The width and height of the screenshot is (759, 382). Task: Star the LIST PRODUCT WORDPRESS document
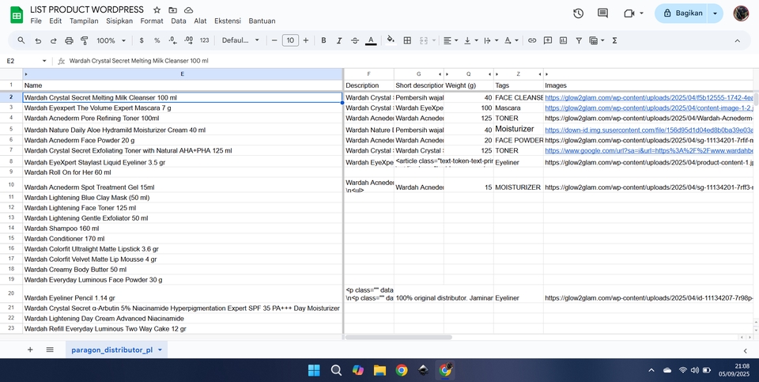[157, 10]
